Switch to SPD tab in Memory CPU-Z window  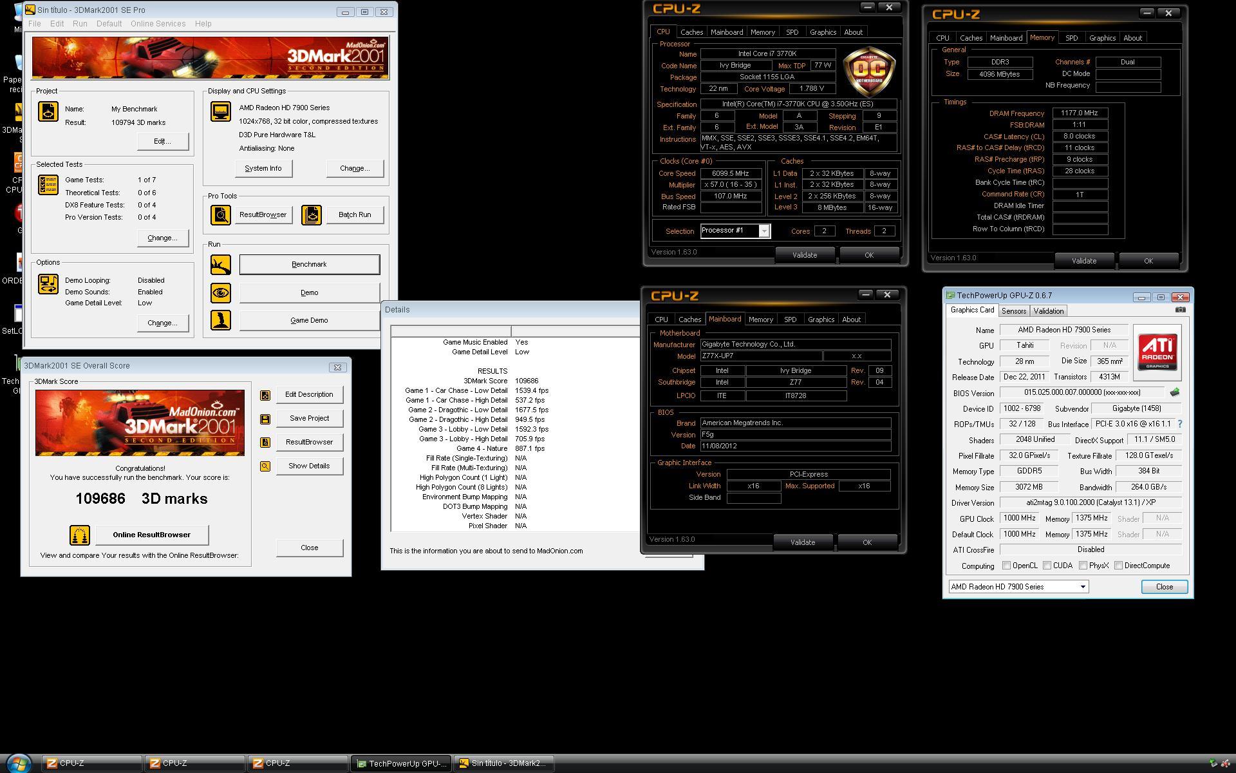pos(1071,38)
